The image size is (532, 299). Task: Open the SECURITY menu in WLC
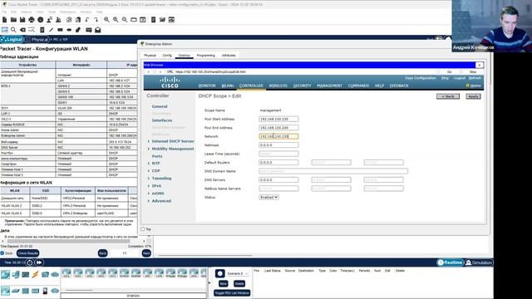[x=302, y=86]
